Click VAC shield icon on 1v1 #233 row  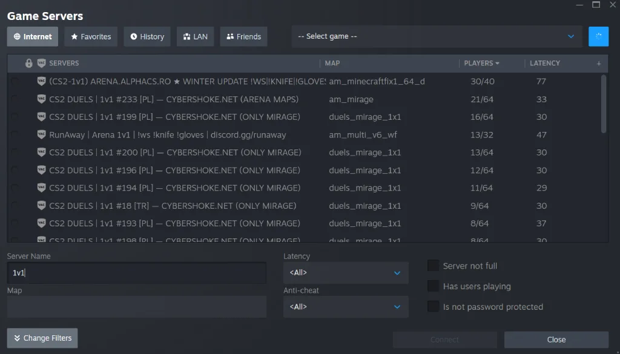coord(42,99)
